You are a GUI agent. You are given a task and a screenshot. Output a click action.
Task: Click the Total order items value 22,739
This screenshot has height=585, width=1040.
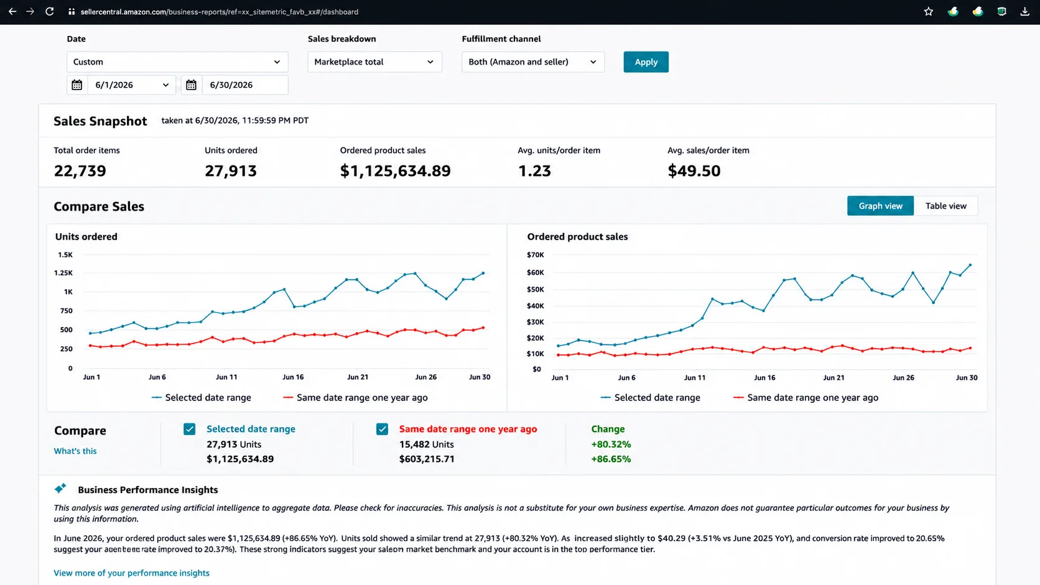coord(80,171)
